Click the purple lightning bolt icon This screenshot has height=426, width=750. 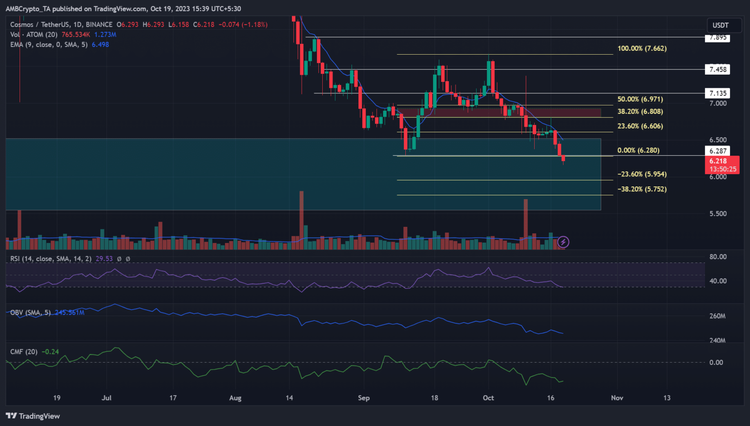tap(563, 242)
